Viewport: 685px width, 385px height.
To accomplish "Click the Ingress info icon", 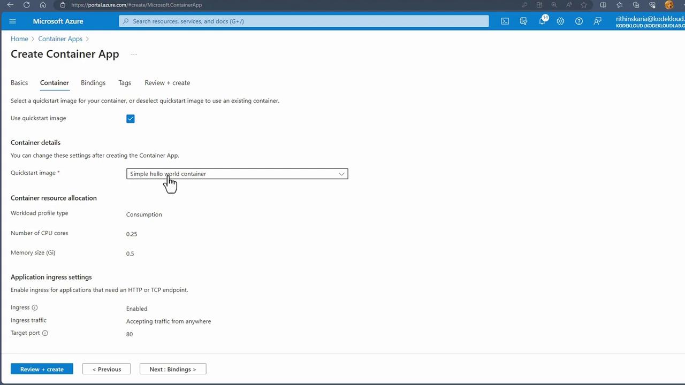I will point(35,307).
